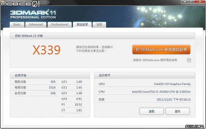This screenshot has height=129, width=206.
Task: Click the 儲存 save button
Action: click(x=177, y=111)
